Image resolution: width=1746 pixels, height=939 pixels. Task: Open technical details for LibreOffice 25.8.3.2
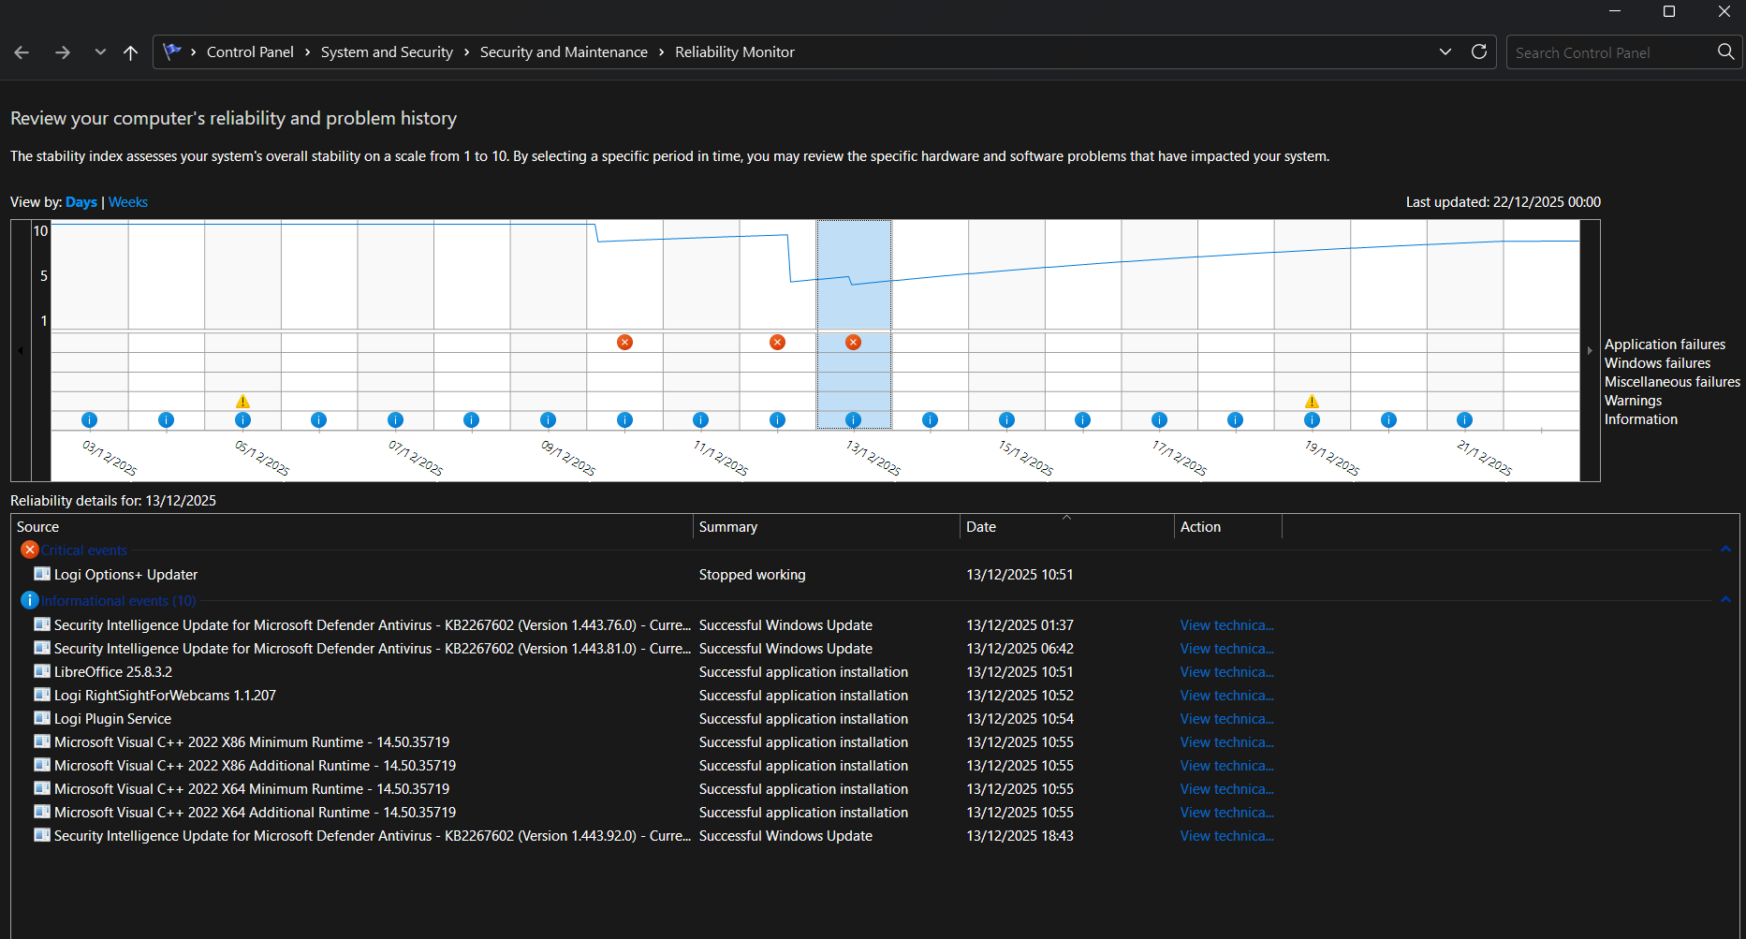pos(1226,672)
